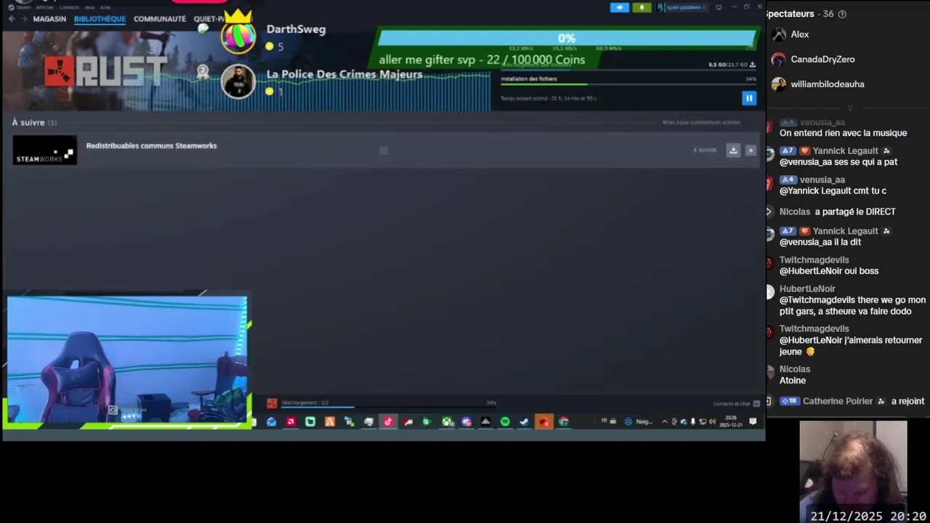Click 'Mises à jour automatiques activées' link
Image resolution: width=930 pixels, height=523 pixels.
(701, 123)
